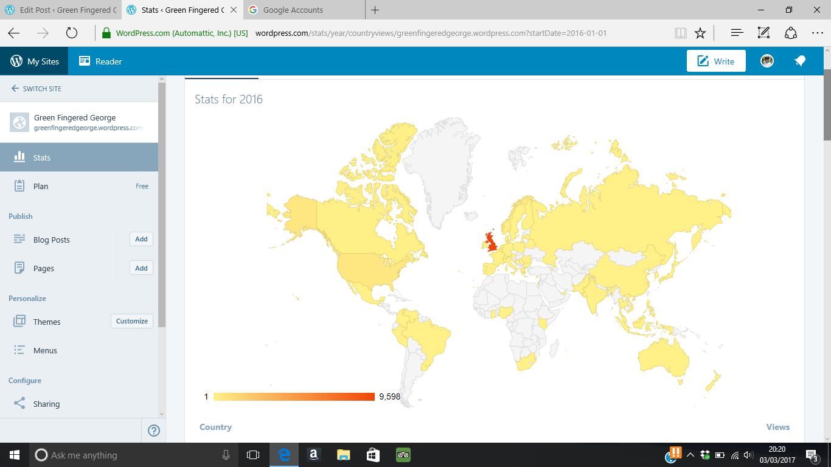Viewport: 831px width, 467px height.
Task: Add page to favorites star icon
Action: click(700, 33)
